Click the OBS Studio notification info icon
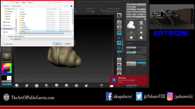The image size is (195, 109). [x=114, y=80]
